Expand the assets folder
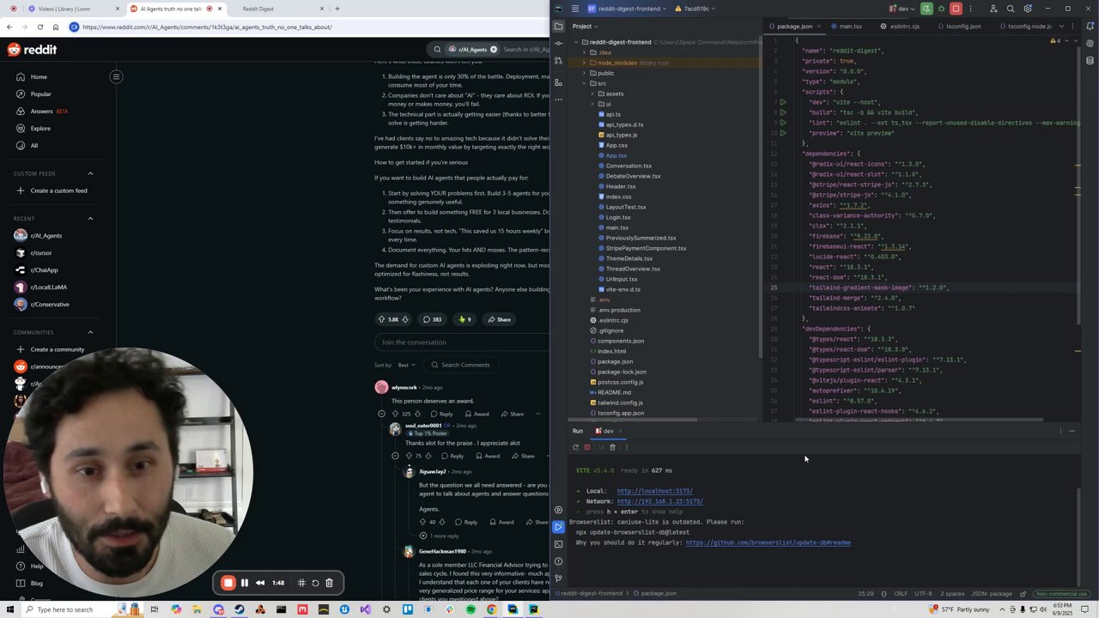The image size is (1099, 618). (592, 94)
